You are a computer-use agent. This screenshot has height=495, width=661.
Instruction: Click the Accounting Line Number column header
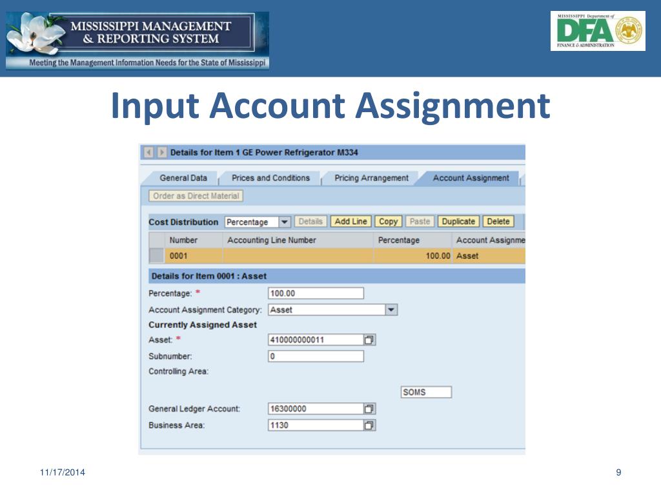(x=298, y=240)
